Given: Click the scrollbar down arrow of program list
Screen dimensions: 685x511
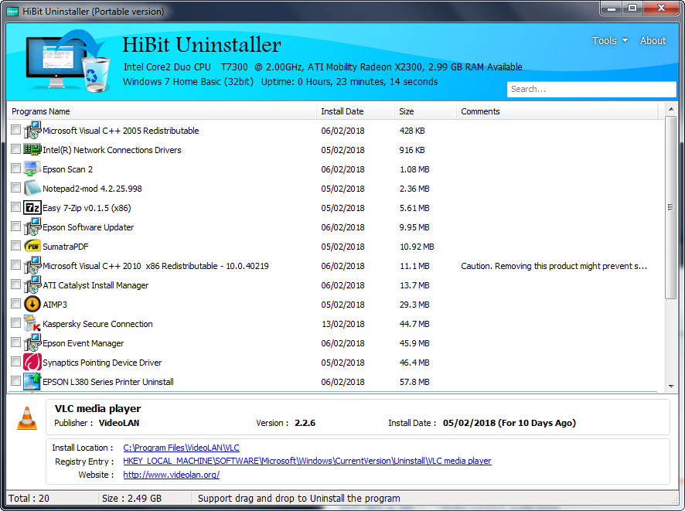Looking at the screenshot, I should tap(671, 387).
